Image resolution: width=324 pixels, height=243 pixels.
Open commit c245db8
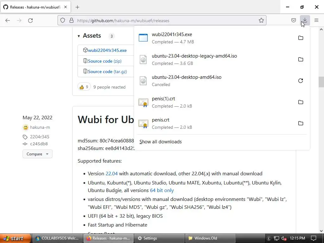point(39,144)
